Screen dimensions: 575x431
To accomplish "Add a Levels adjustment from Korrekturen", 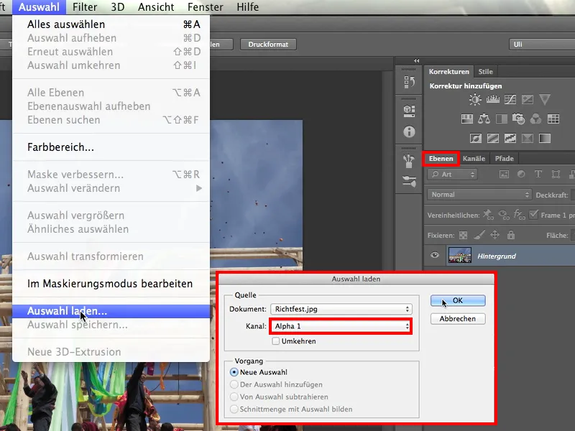I will pyautogui.click(x=493, y=99).
